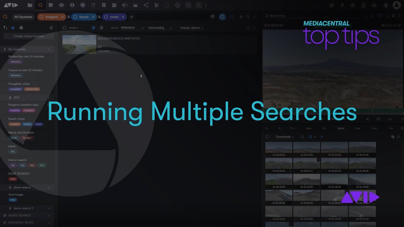The width and height of the screenshot is (404, 227).
Task: Click the Avid logo at top left
Action: [x=11, y=5]
